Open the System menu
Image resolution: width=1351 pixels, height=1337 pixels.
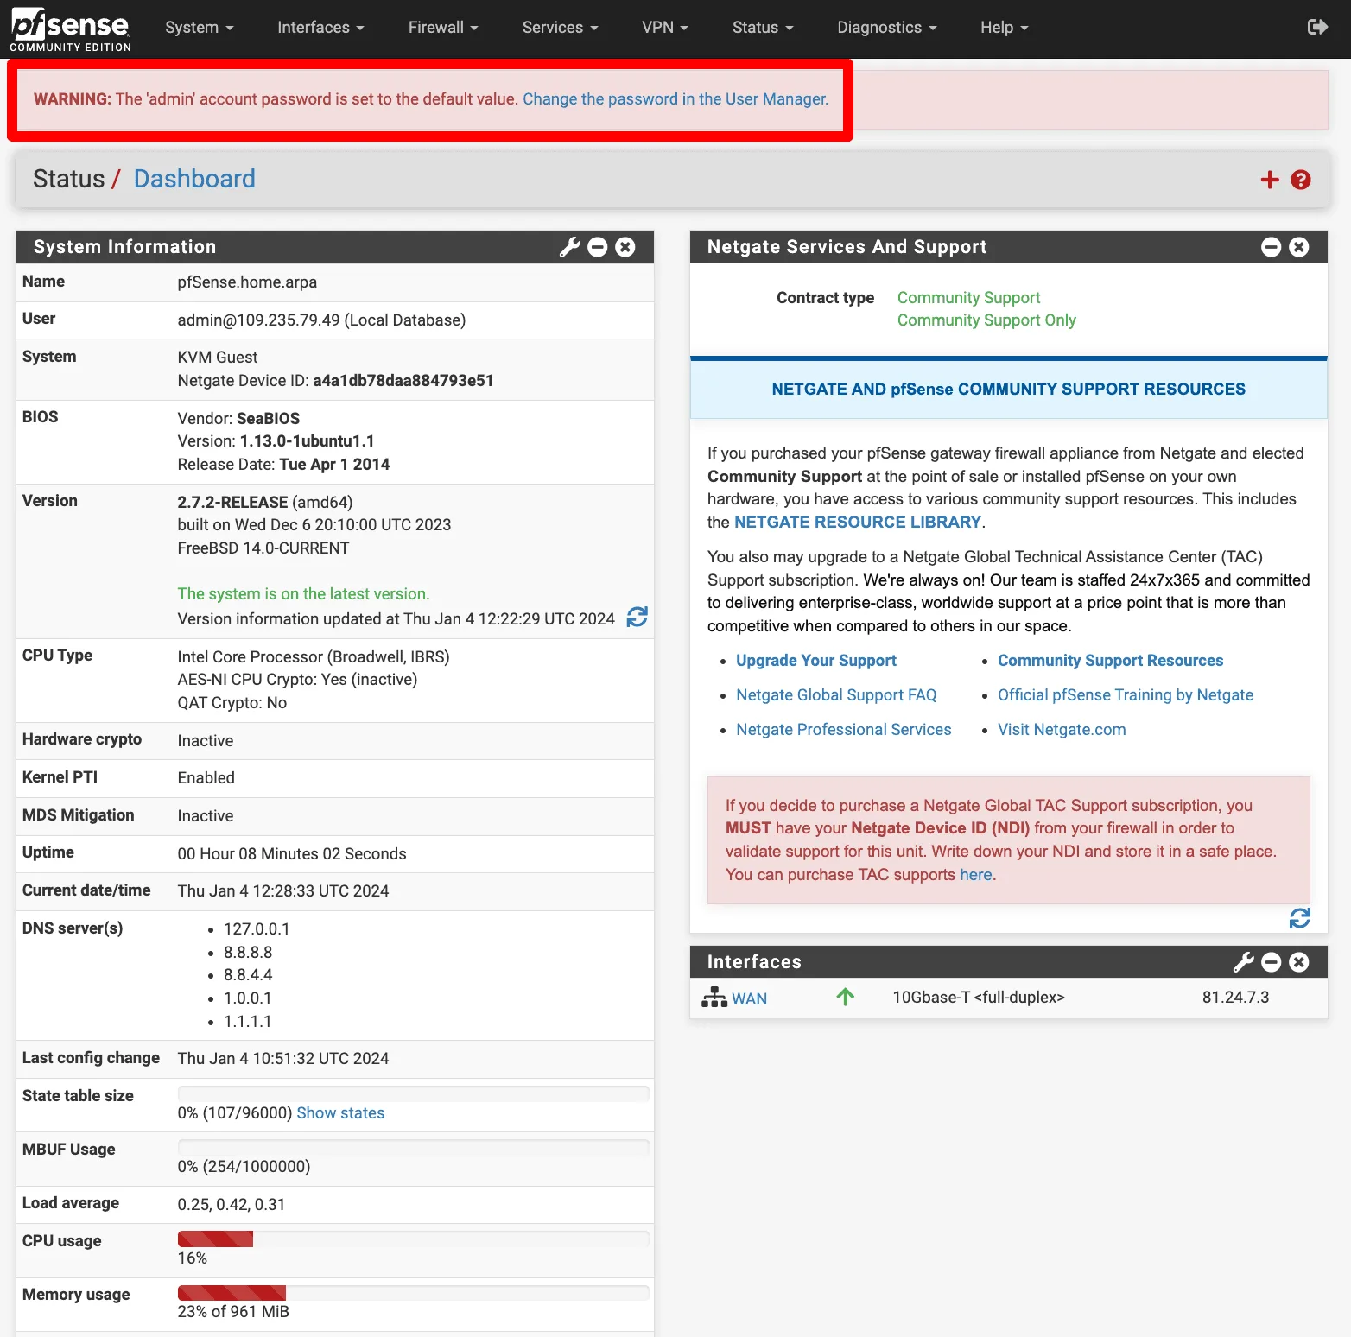tap(199, 28)
